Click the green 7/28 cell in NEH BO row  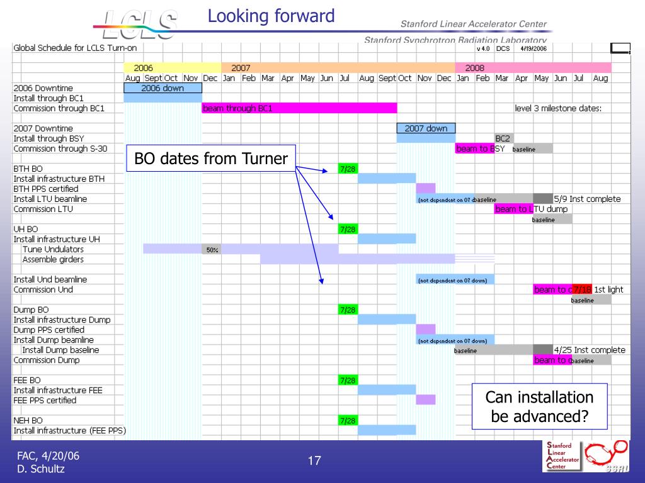click(x=348, y=421)
